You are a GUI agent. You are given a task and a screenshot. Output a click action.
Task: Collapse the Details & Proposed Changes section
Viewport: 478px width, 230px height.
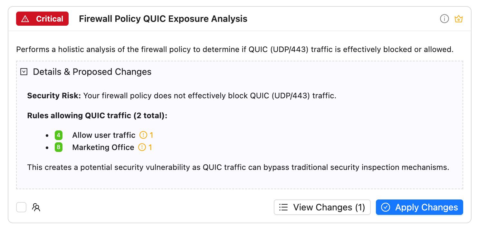click(x=24, y=72)
